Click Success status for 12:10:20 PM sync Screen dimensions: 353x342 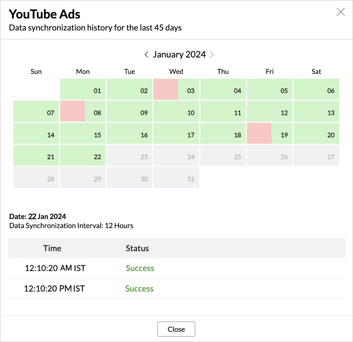click(x=139, y=289)
